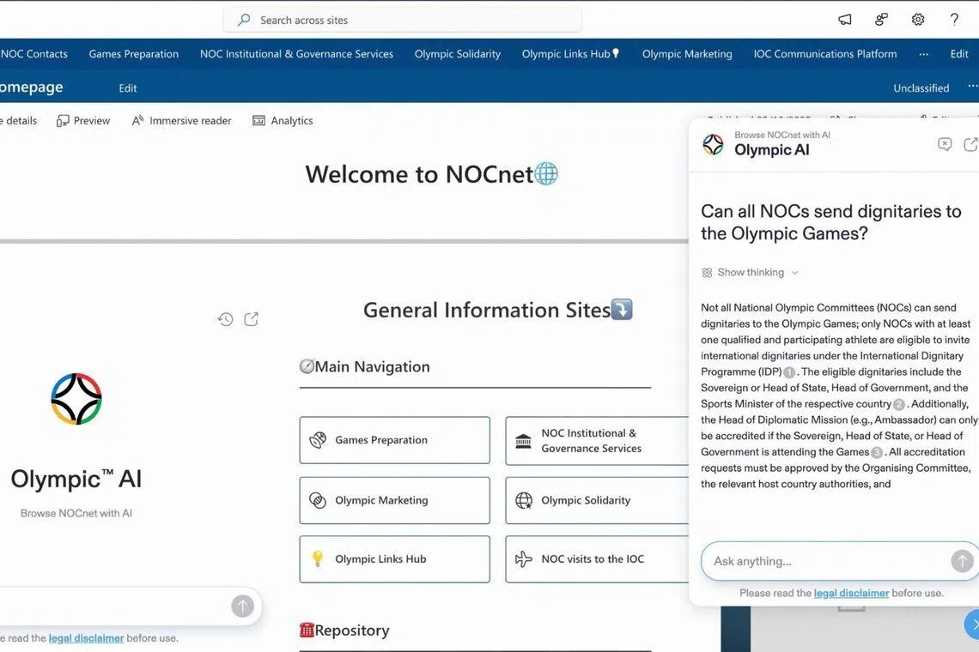Click the announcement megaphone icon
979x652 pixels.
(844, 19)
